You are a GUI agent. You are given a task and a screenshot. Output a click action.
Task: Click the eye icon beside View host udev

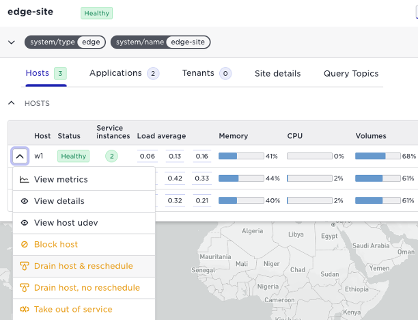tap(25, 223)
